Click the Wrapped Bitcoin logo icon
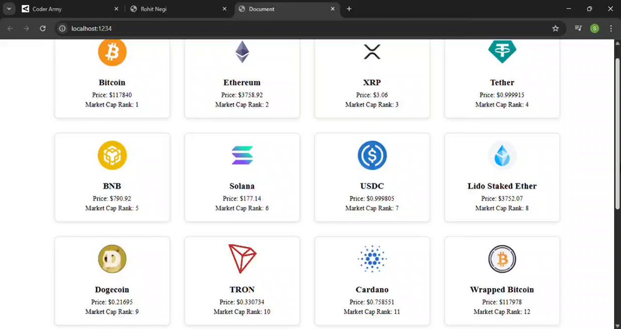 tap(502, 259)
